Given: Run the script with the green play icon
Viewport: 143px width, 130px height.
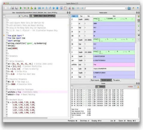Looking at the screenshot, I should [x=21, y=8].
